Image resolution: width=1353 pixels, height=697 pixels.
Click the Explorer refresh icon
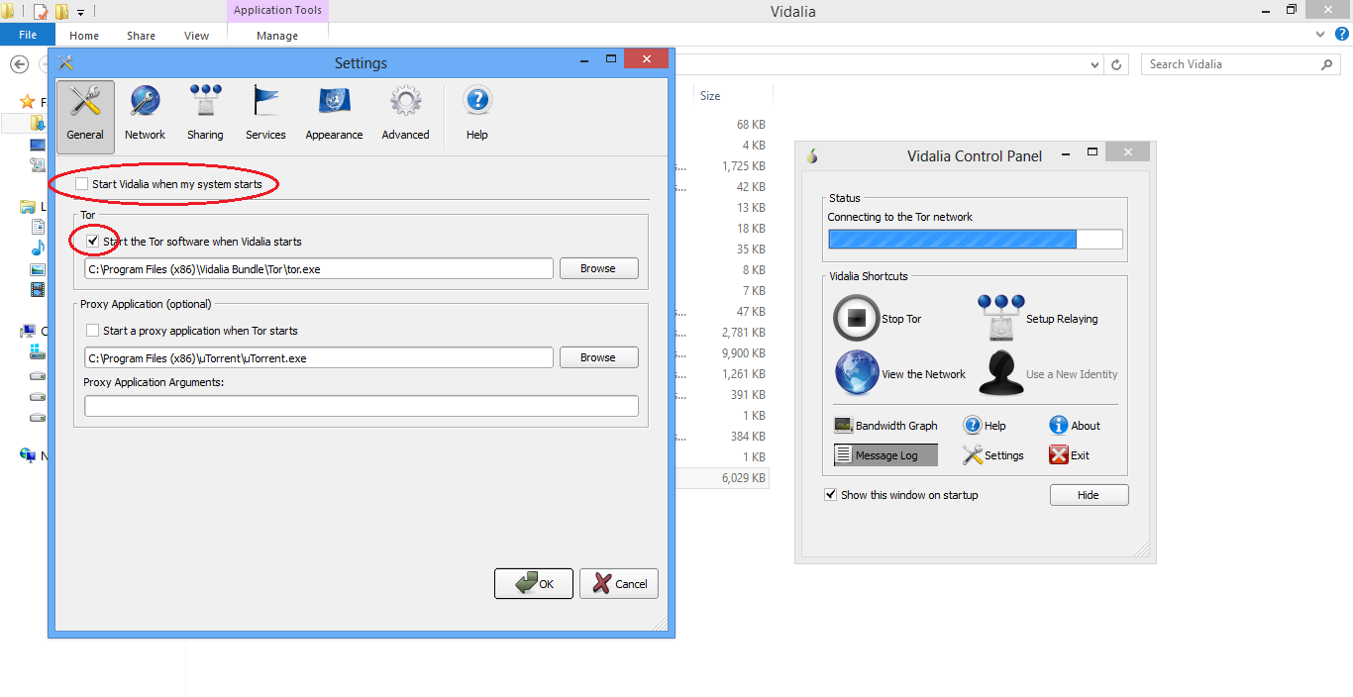click(x=1117, y=64)
